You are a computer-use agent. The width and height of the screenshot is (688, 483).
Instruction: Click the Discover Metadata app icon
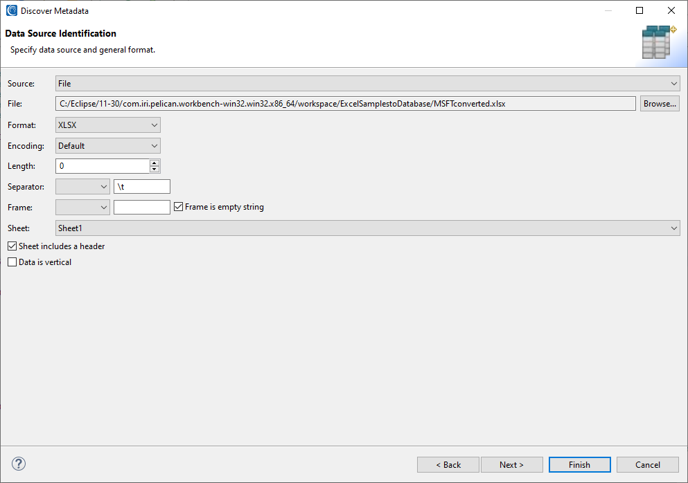pyautogui.click(x=12, y=10)
